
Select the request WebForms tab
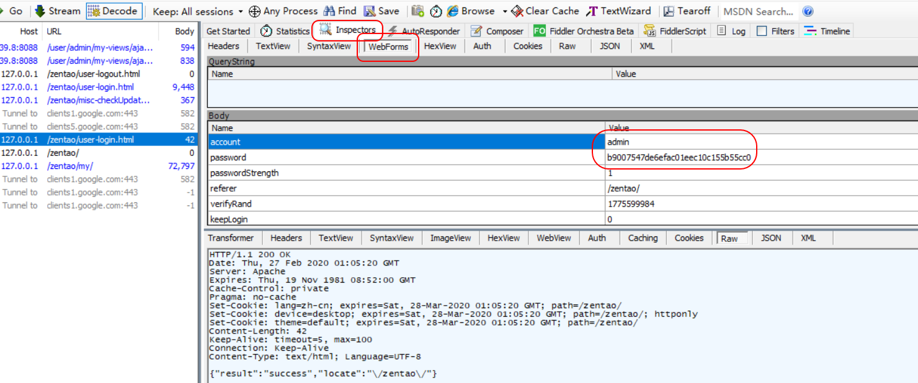tap(388, 47)
